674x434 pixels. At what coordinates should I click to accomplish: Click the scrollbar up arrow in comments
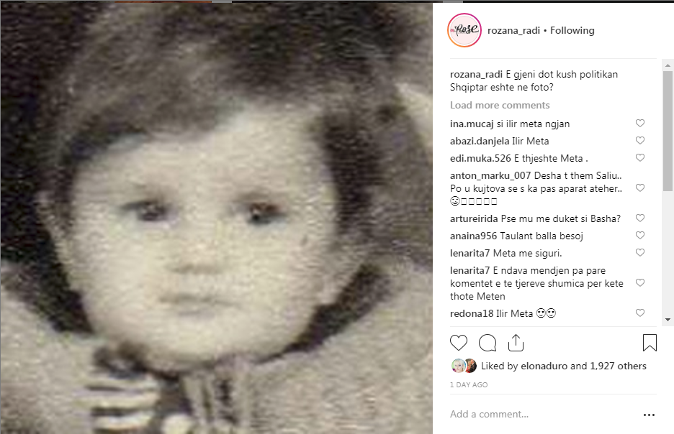click(x=668, y=65)
